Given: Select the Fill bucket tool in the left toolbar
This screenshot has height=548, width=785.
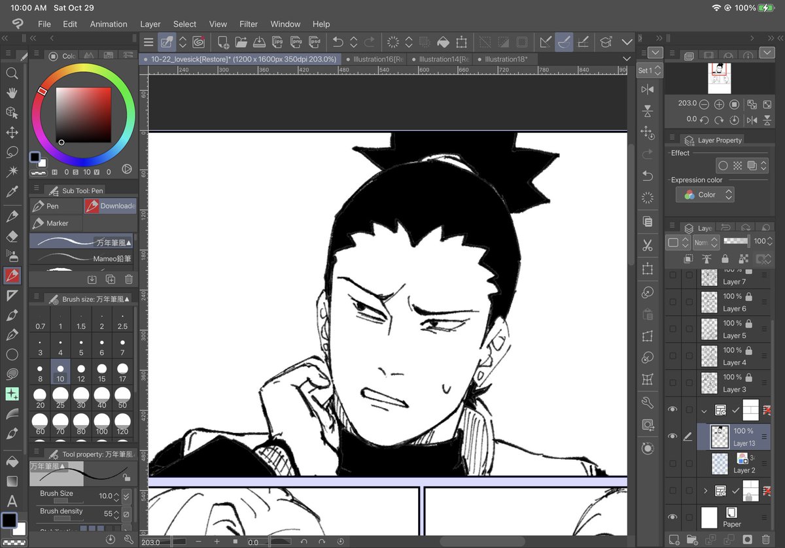Looking at the screenshot, I should pyautogui.click(x=12, y=462).
